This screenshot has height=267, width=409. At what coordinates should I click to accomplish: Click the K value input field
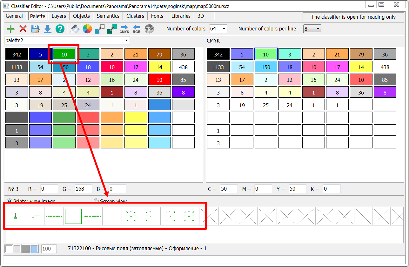[332, 189]
